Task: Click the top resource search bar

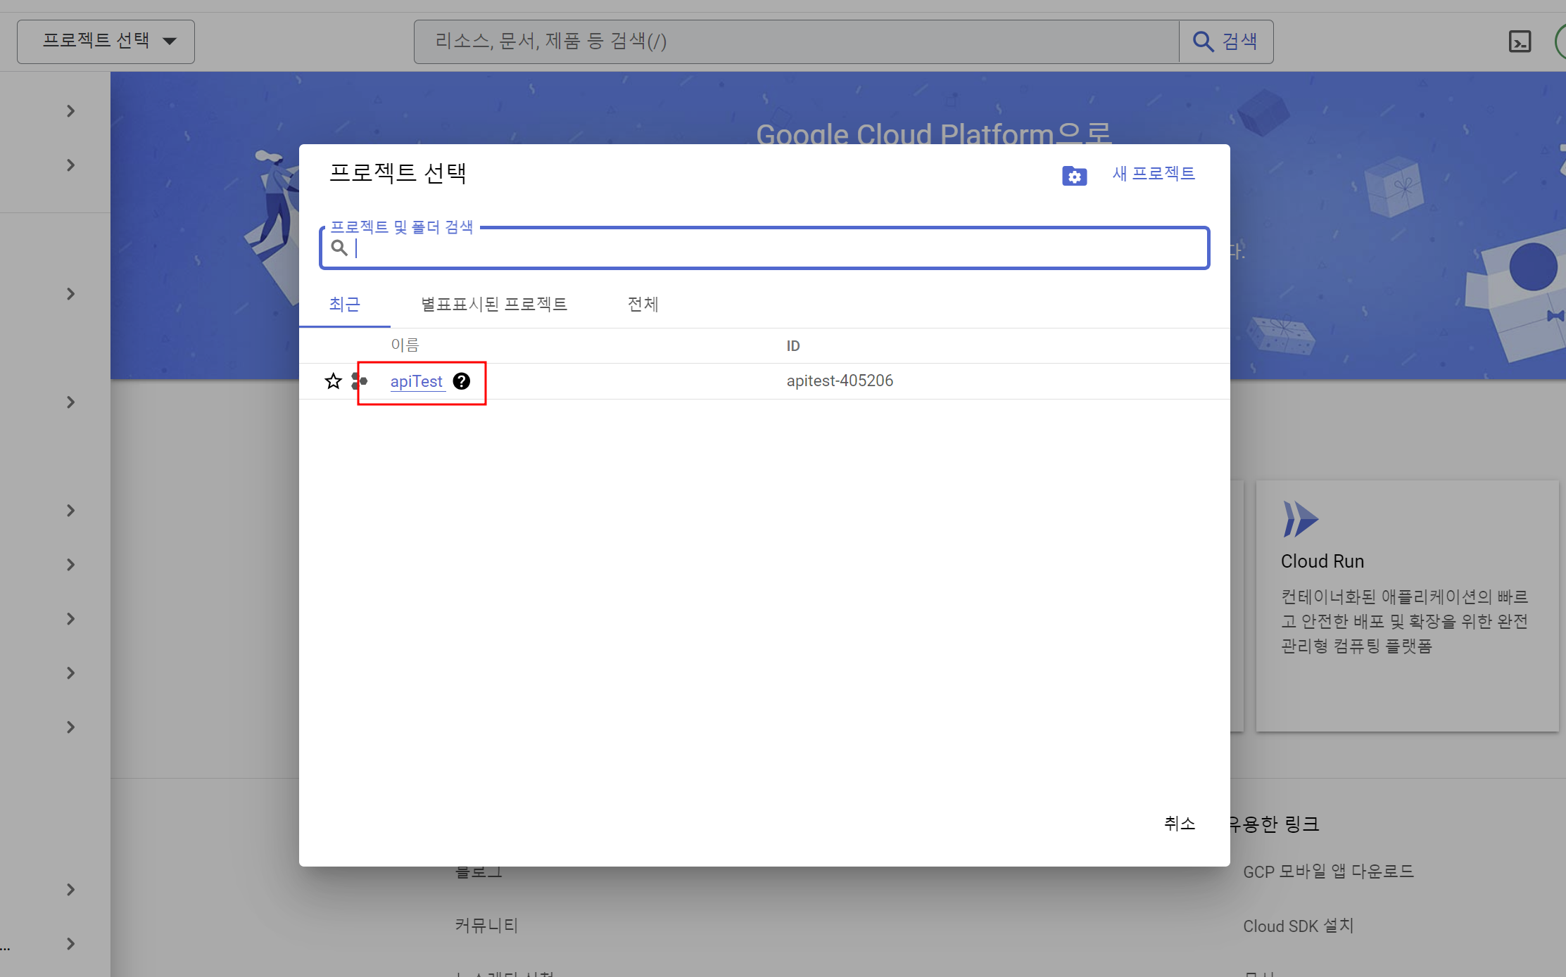Action: (x=795, y=41)
